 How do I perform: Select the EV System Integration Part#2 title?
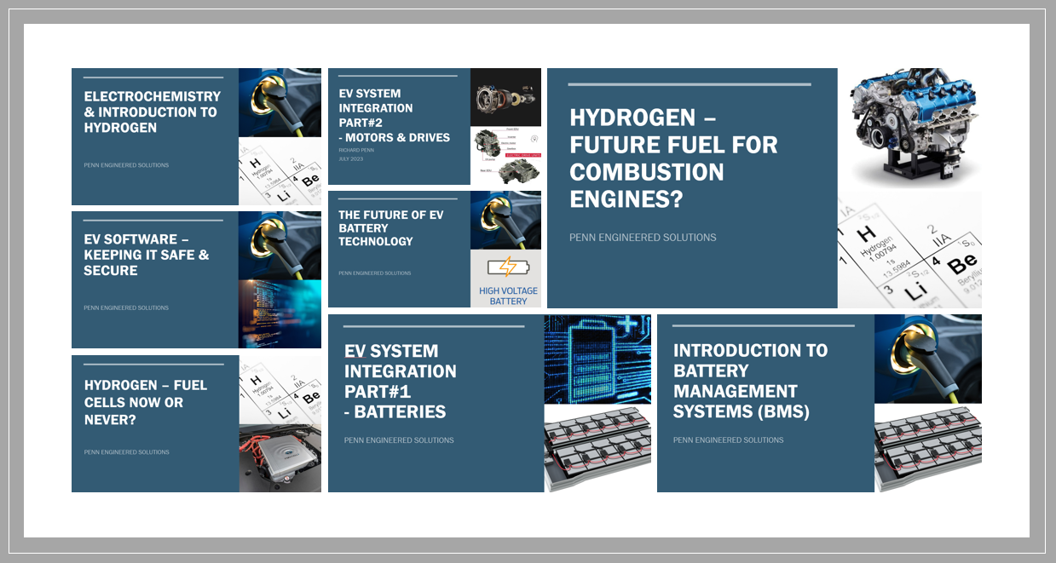click(x=394, y=115)
